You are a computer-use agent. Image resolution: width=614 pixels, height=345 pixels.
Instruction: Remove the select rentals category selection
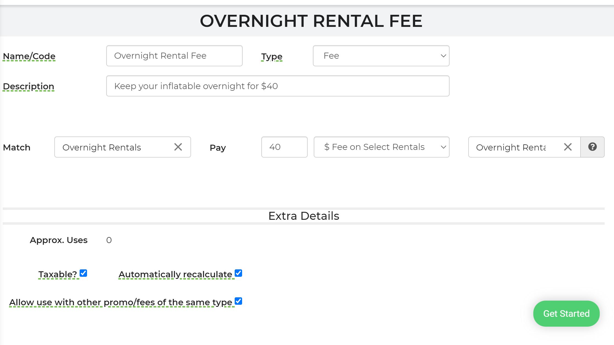click(x=568, y=147)
